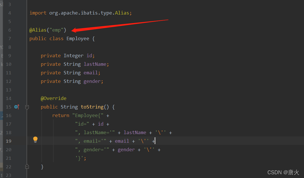Screen dimensions: 304x178
Task: Click the "emp" string literal
Action: (56, 30)
